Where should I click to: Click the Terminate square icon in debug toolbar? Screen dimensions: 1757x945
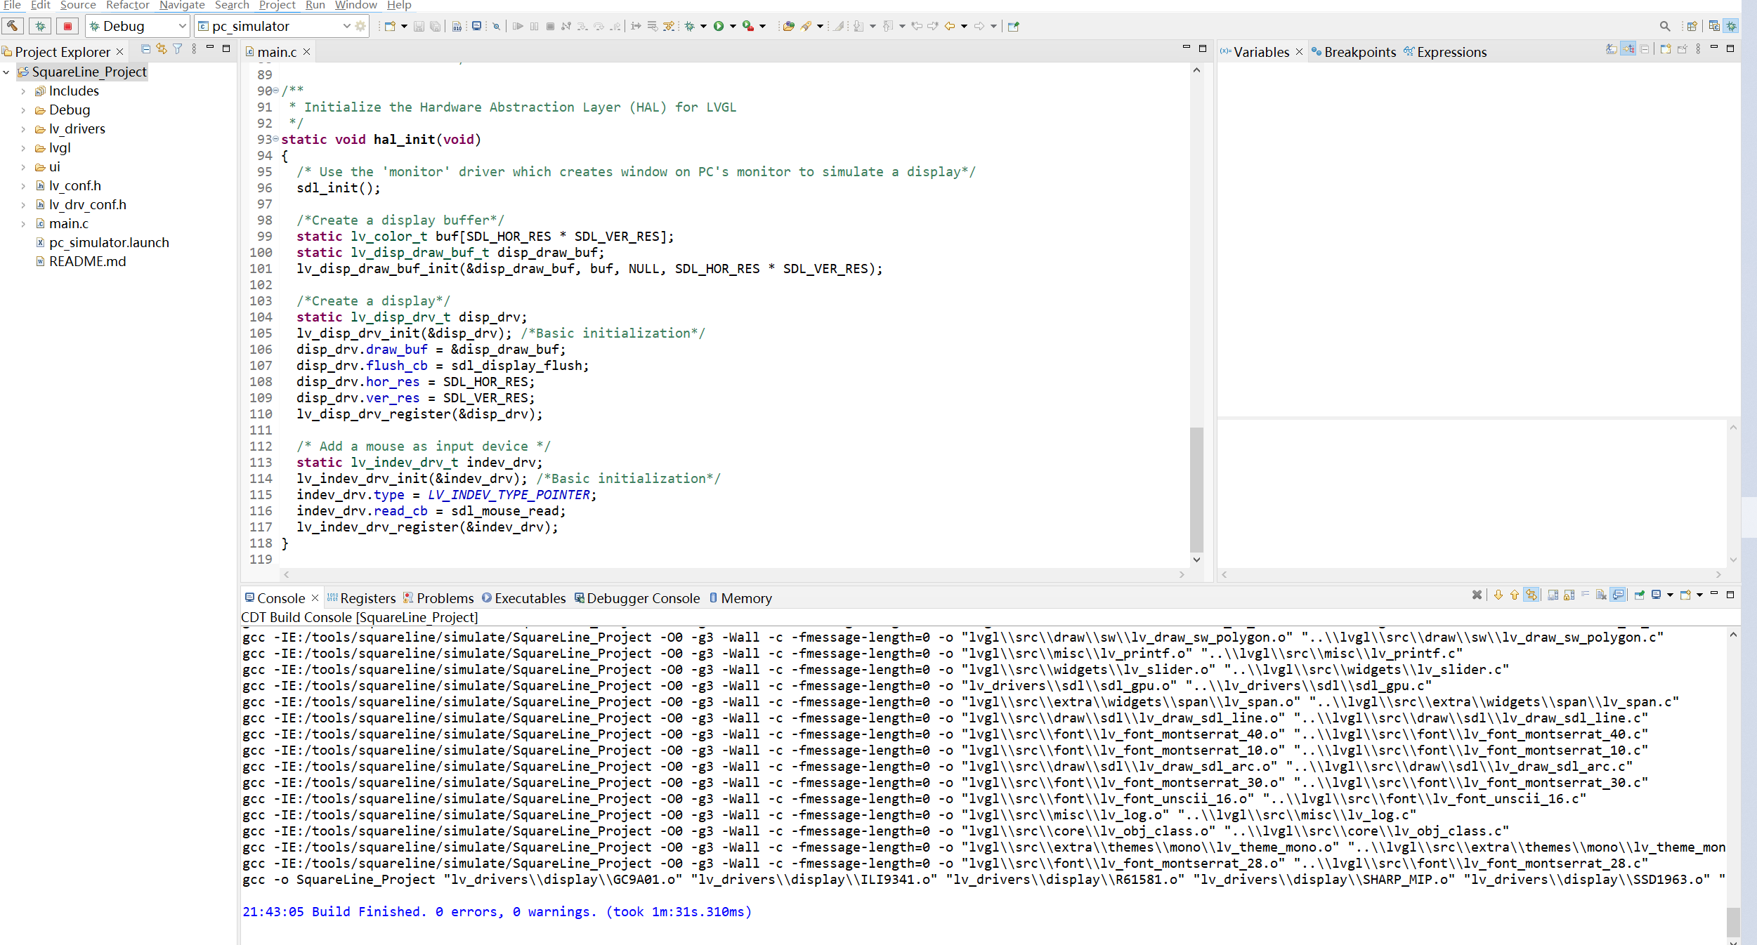pos(551,26)
